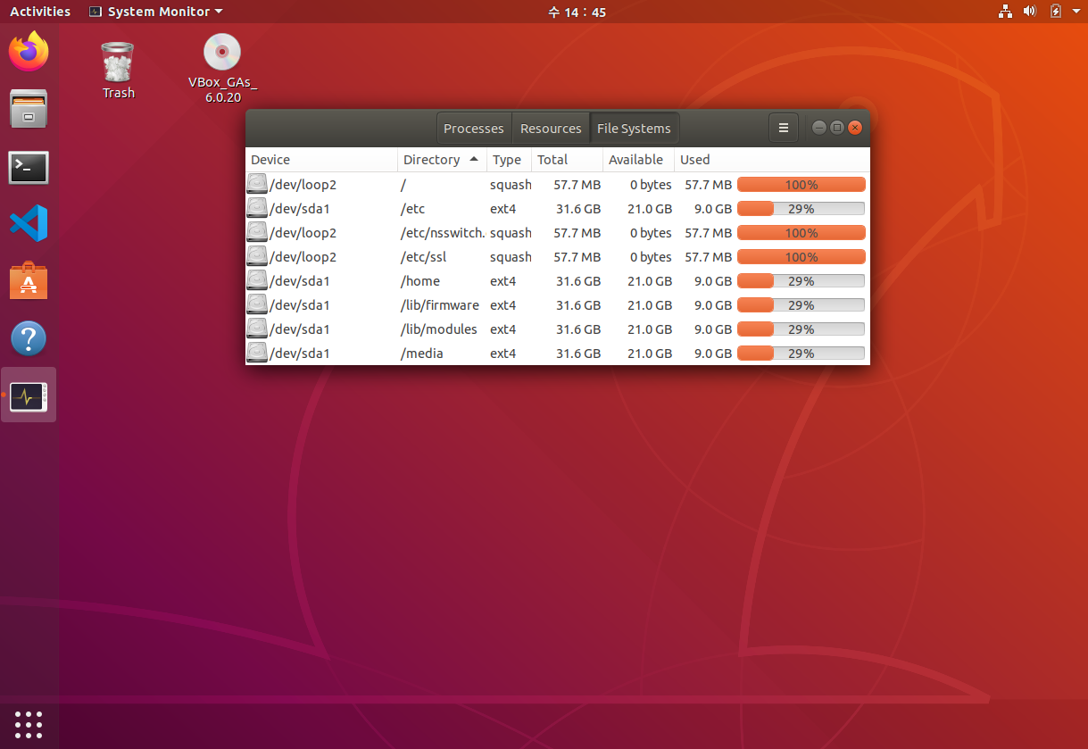The image size is (1088, 749).
Task: Open the hamburger menu button
Action: pos(783,128)
